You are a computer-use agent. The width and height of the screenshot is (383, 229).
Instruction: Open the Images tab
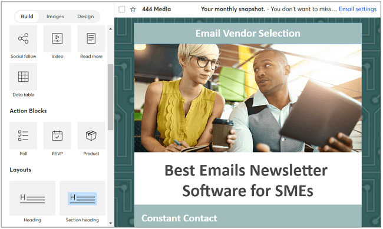pyautogui.click(x=55, y=16)
